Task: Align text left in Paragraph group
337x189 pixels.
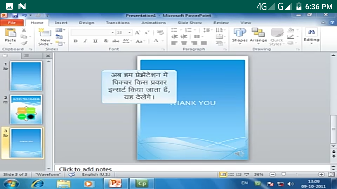Action: (174, 43)
